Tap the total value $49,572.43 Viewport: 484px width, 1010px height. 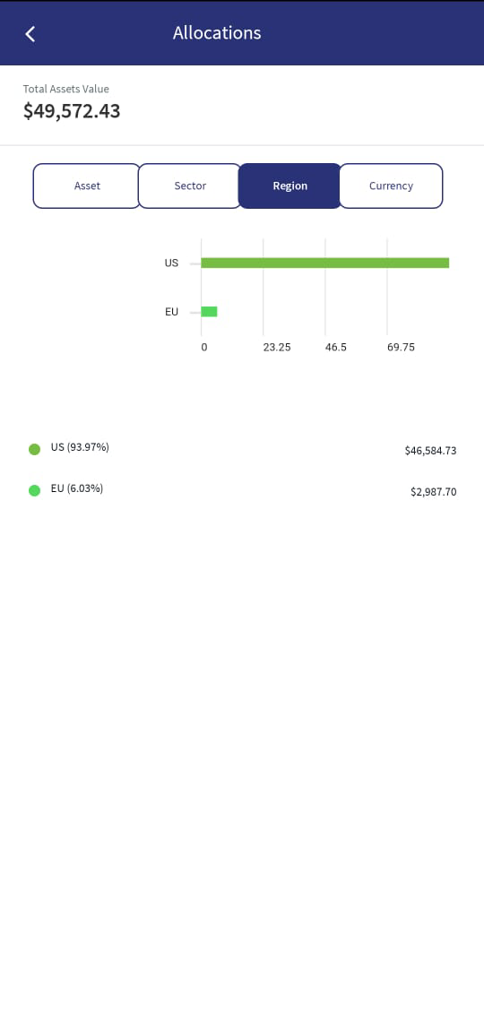coord(72,111)
